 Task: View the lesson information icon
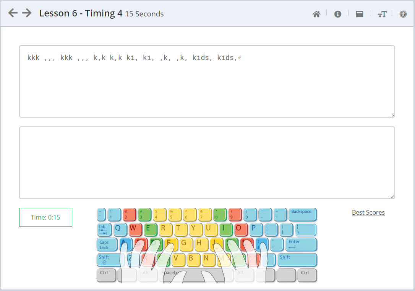338,13
